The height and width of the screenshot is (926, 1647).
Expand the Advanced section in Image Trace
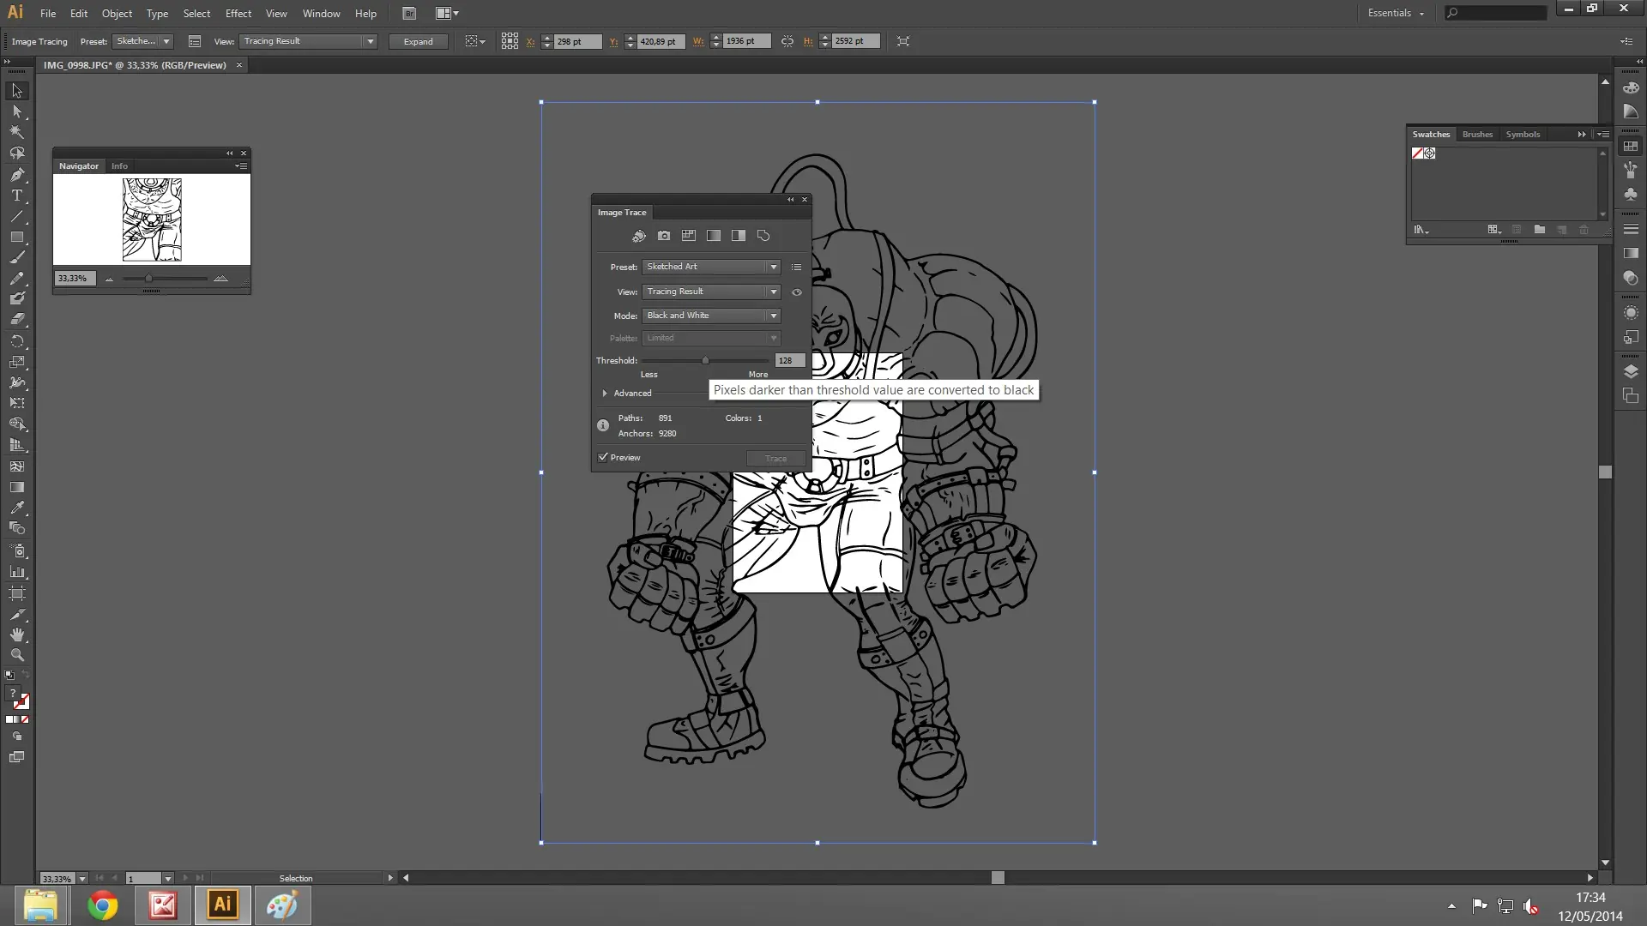(605, 394)
